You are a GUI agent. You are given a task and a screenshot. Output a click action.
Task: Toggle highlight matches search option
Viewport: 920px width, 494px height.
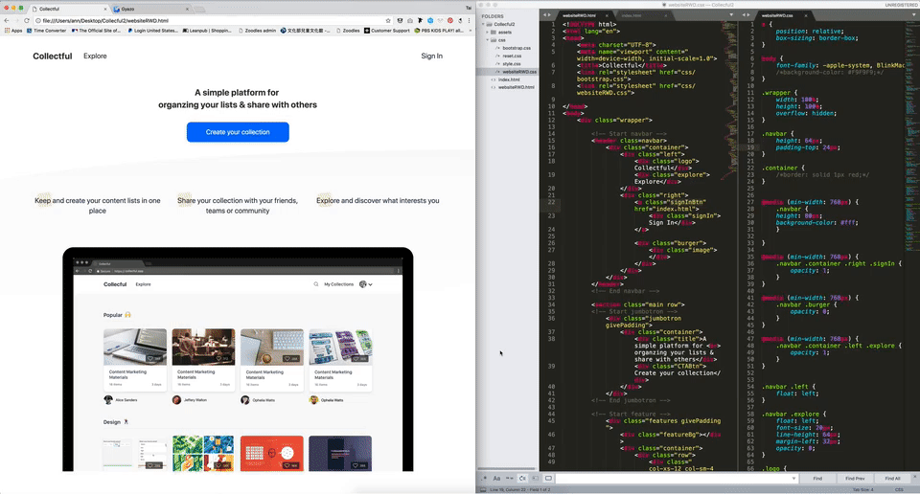[x=548, y=478]
